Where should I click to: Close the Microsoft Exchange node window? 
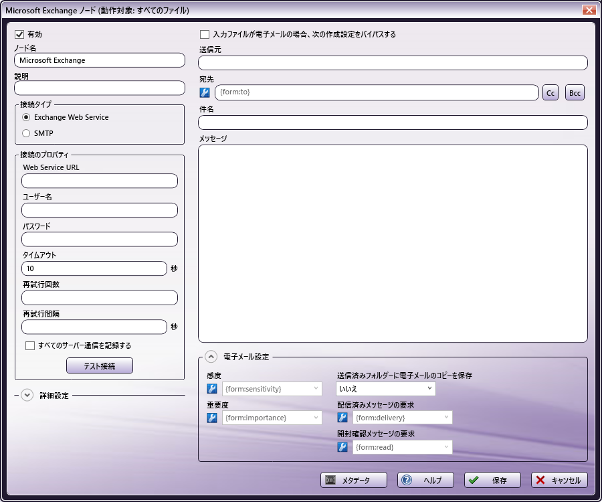pos(589,10)
